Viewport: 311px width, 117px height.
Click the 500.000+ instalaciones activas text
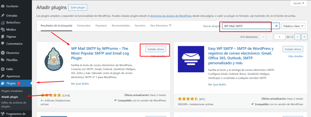(x=196, y=104)
